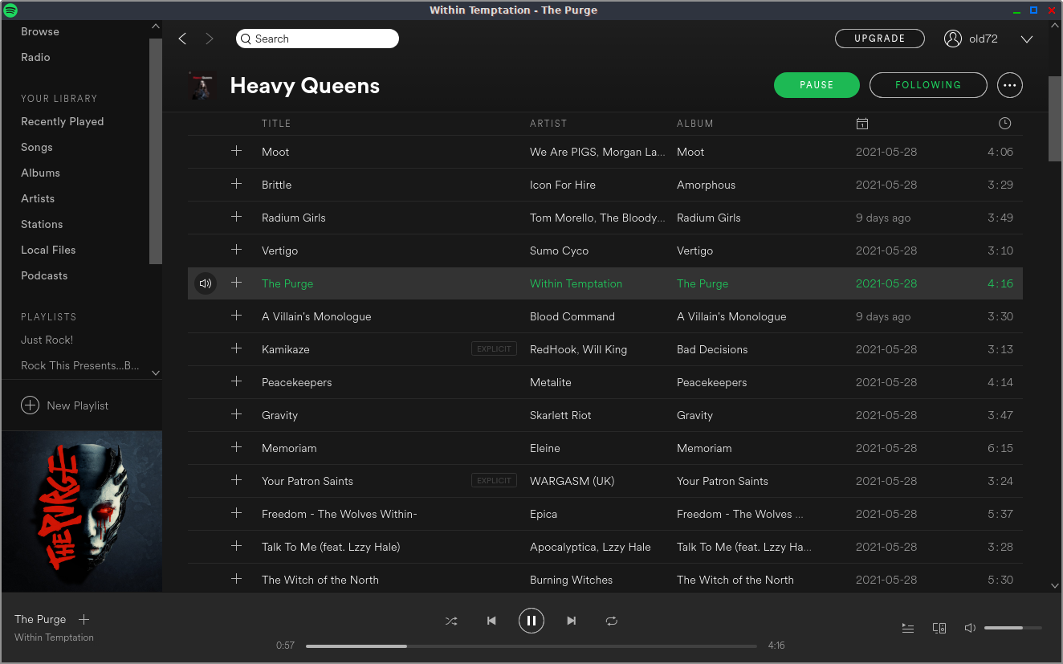Screen dimensions: 1063x664
Task: Click the track list vertical scrollbar
Action: point(1055,120)
